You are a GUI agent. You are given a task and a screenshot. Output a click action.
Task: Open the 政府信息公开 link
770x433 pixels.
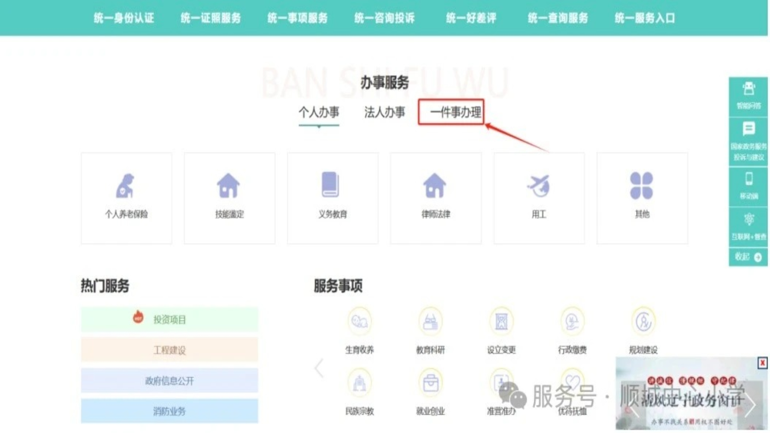point(169,380)
